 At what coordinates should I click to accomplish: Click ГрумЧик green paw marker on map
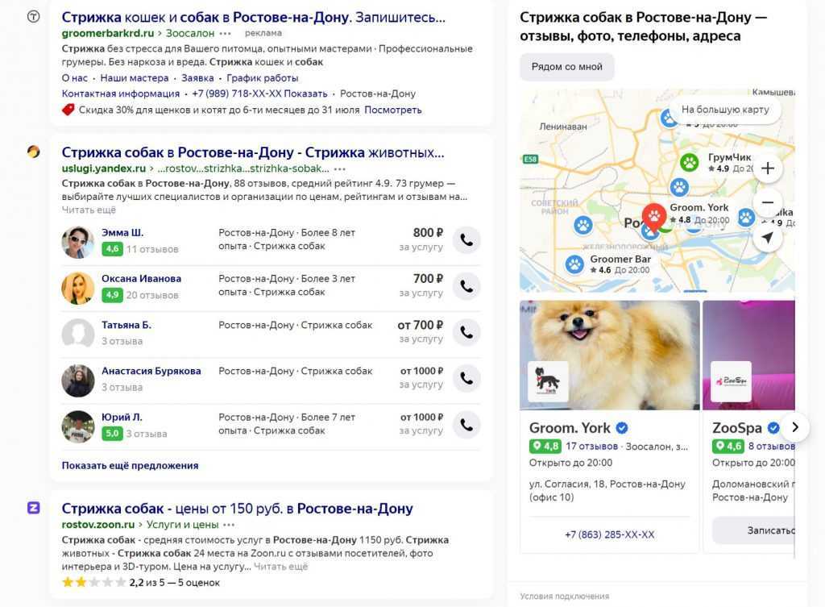click(689, 163)
